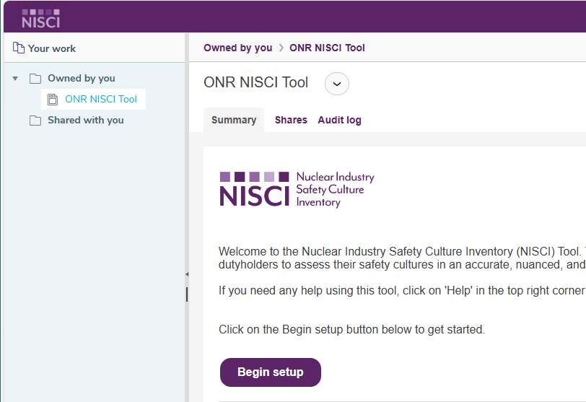Open ONR NISCI Tool in sidebar
This screenshot has width=586, height=402.
tap(101, 99)
